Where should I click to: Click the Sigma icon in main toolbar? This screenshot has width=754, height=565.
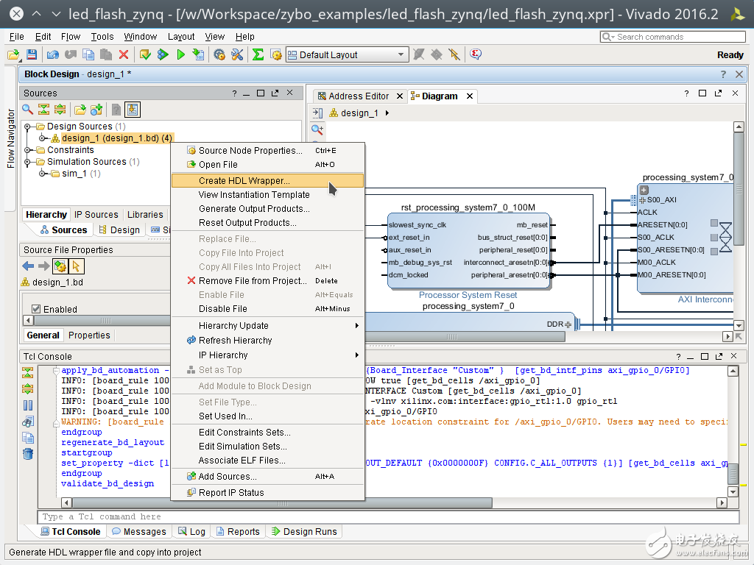[x=258, y=54]
